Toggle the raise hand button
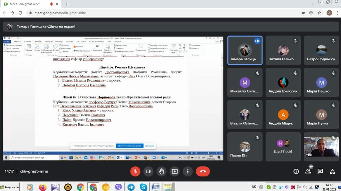The width and height of the screenshot is (341, 191). [x=162, y=171]
